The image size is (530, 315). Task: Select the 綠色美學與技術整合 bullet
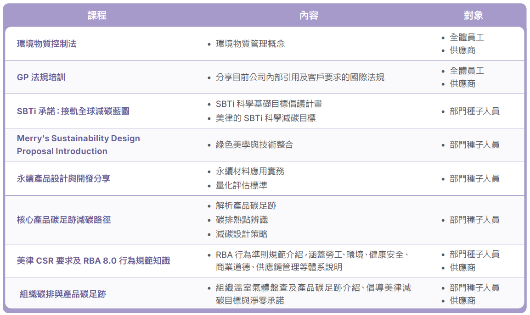[254, 144]
